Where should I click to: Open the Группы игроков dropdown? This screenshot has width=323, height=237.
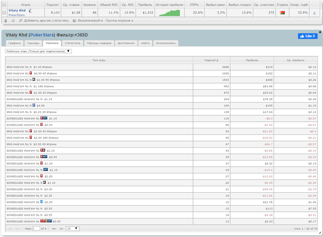[x=119, y=21]
